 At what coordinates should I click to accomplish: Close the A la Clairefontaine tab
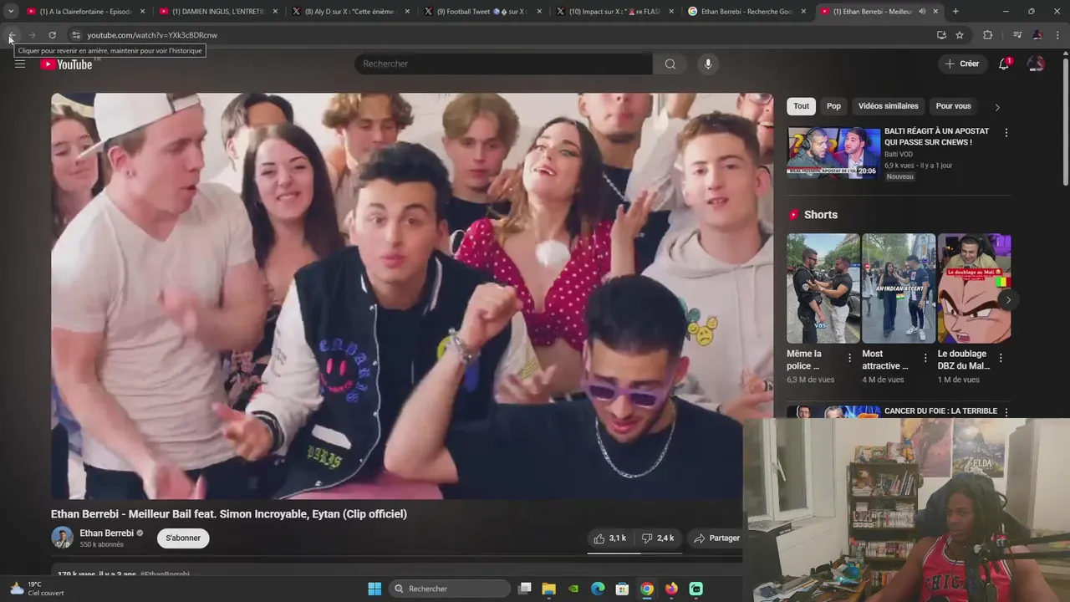point(143,12)
